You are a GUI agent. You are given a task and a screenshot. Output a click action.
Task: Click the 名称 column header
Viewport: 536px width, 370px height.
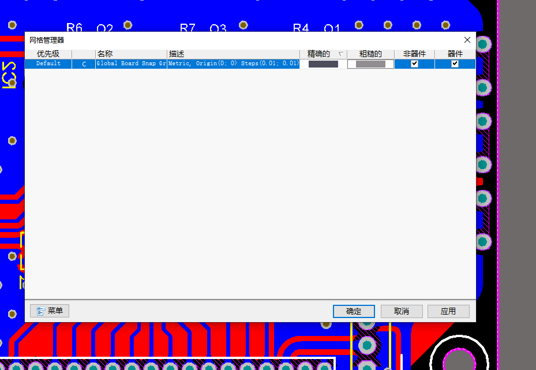click(x=132, y=54)
